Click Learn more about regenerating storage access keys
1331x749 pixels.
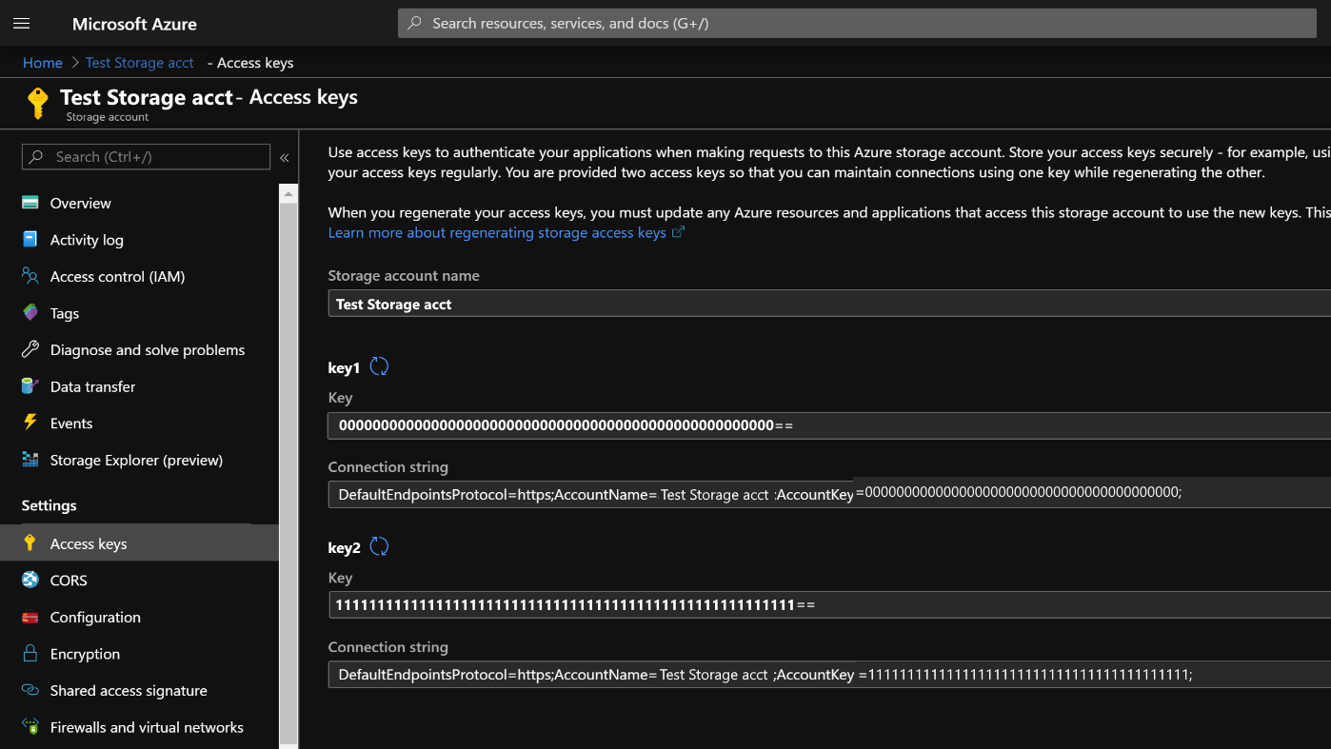[x=497, y=232]
